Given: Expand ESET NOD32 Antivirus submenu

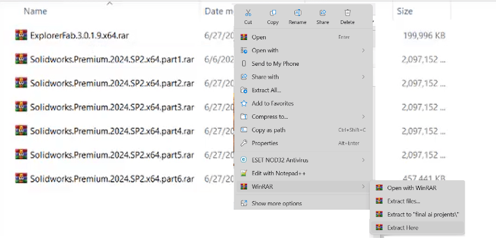Looking at the screenshot, I should coord(304,160).
